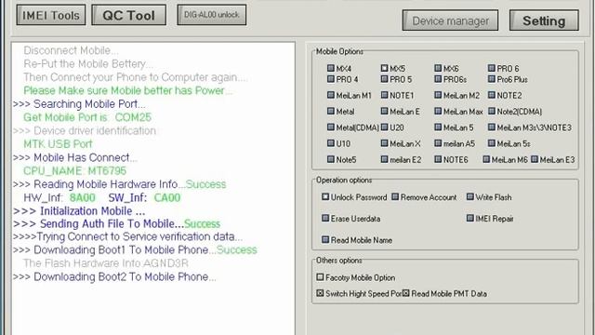Click 'Please Make sure Mobile better has Power' line

128,91
